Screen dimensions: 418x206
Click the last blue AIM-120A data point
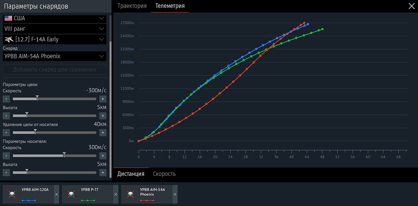pyautogui.click(x=308, y=24)
